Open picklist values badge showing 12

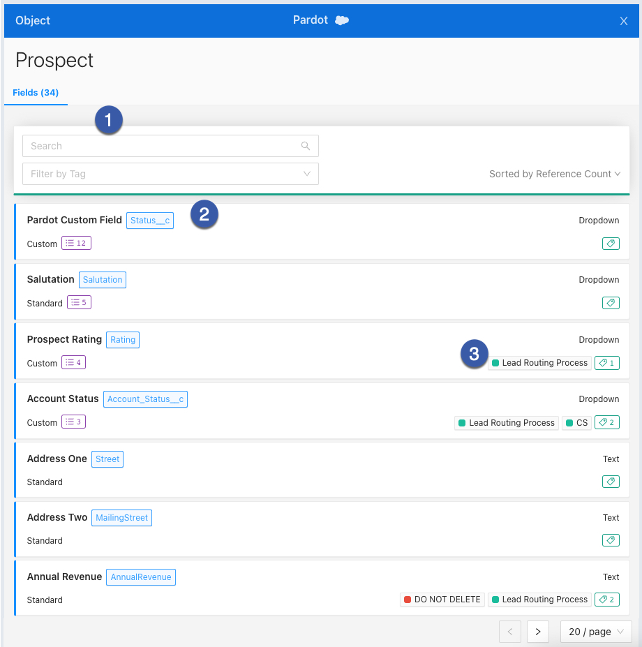click(76, 243)
